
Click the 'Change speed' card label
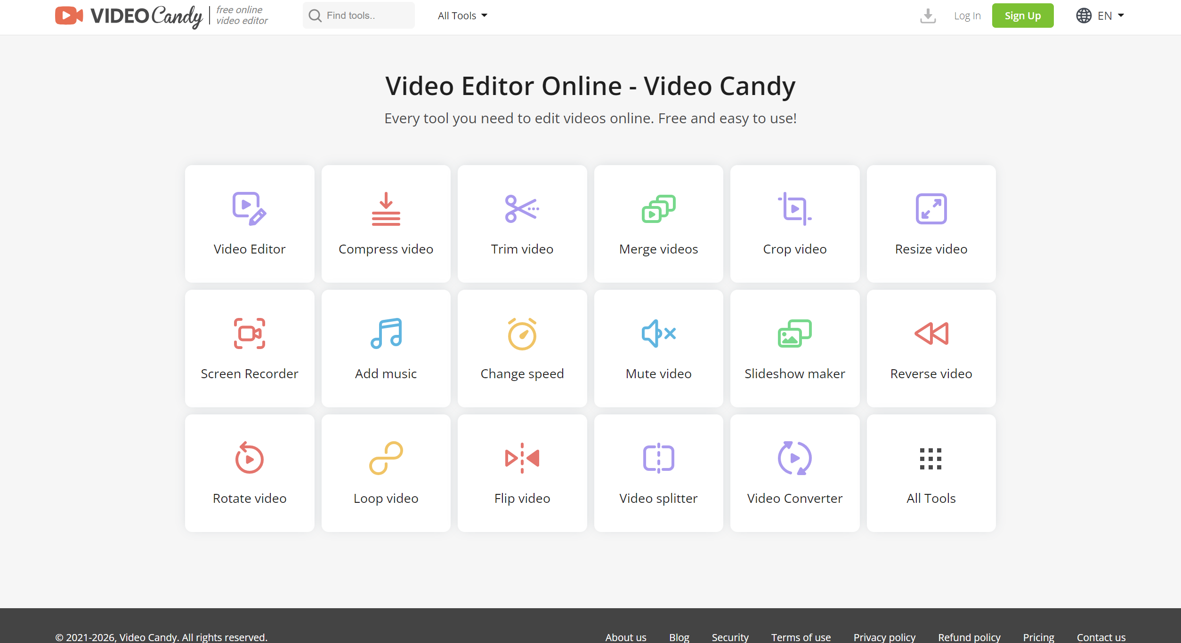coord(522,374)
